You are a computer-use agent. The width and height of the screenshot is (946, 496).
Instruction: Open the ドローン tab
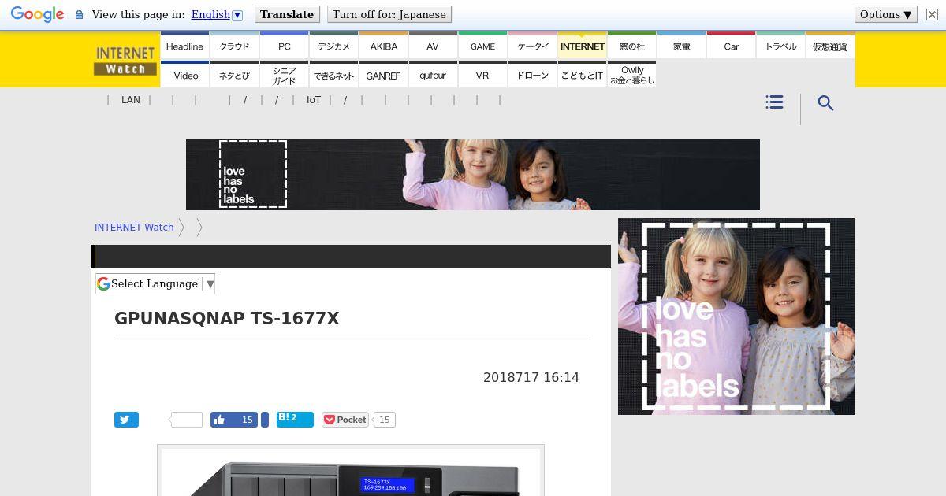[x=532, y=75]
